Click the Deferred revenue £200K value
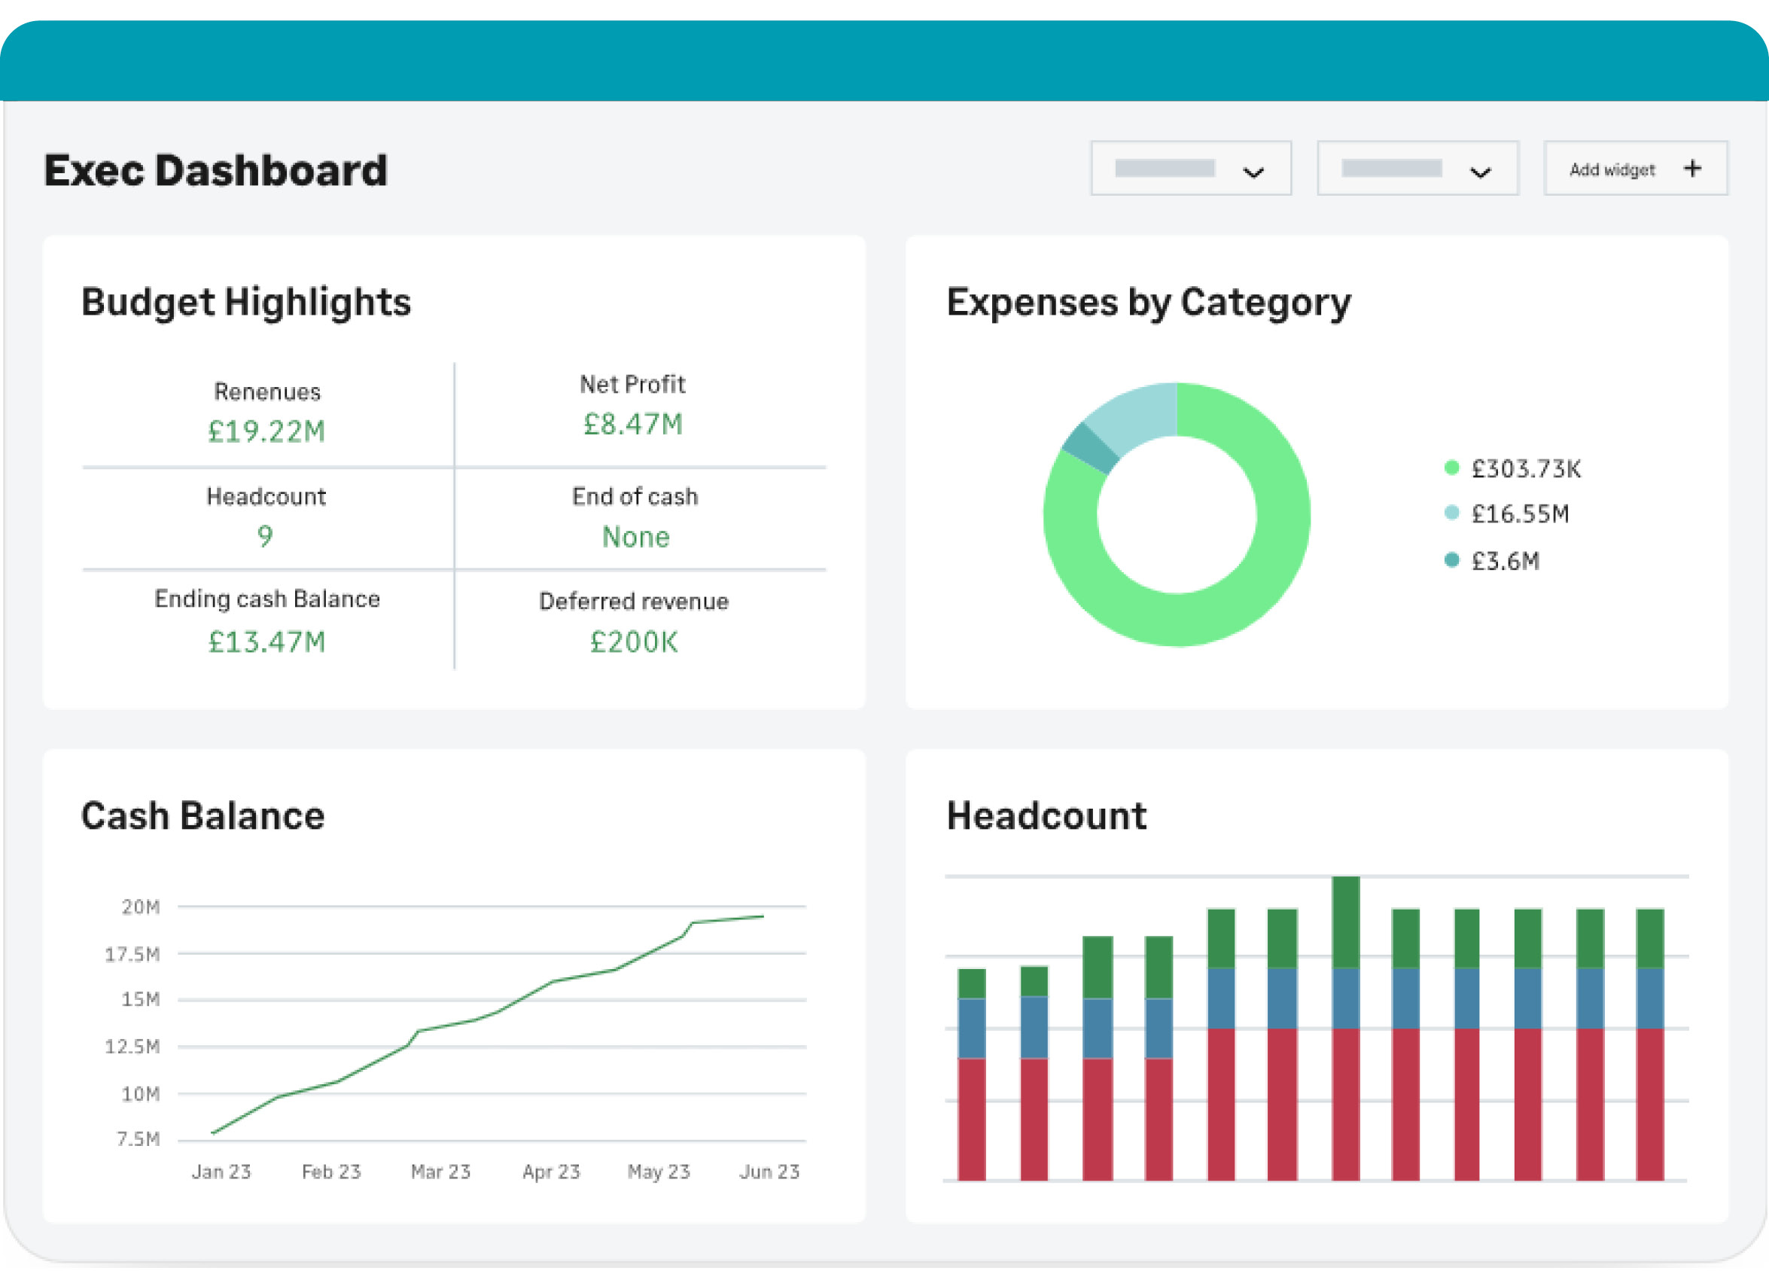The image size is (1769, 1286). (633, 642)
